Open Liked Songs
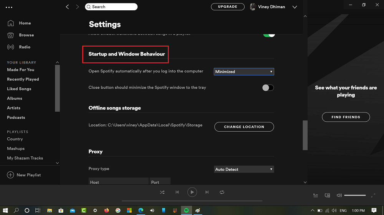This screenshot has height=215, width=384. pos(19,89)
